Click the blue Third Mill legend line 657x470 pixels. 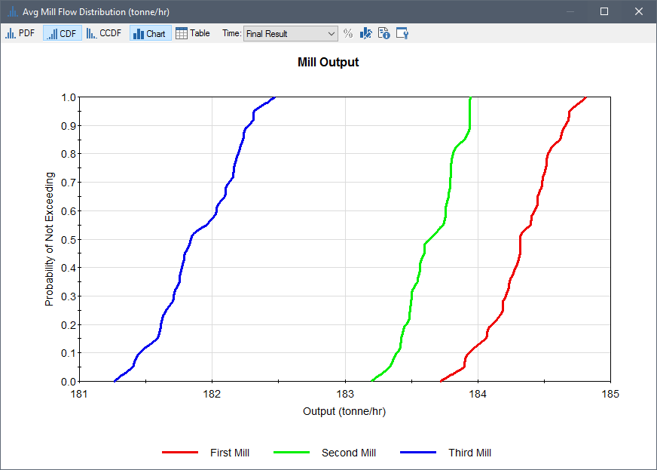418,453
